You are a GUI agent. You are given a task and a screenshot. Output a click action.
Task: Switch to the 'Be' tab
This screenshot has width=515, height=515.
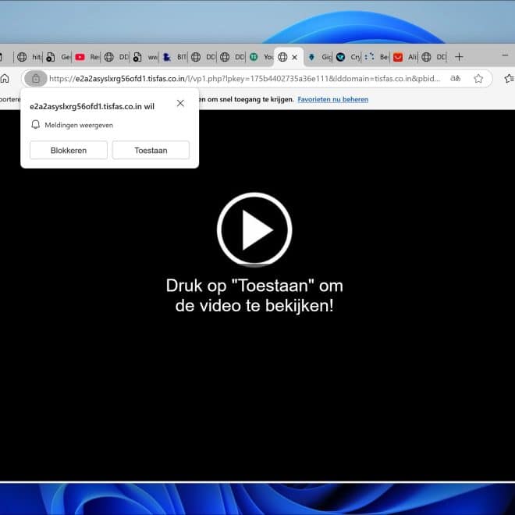(x=376, y=57)
